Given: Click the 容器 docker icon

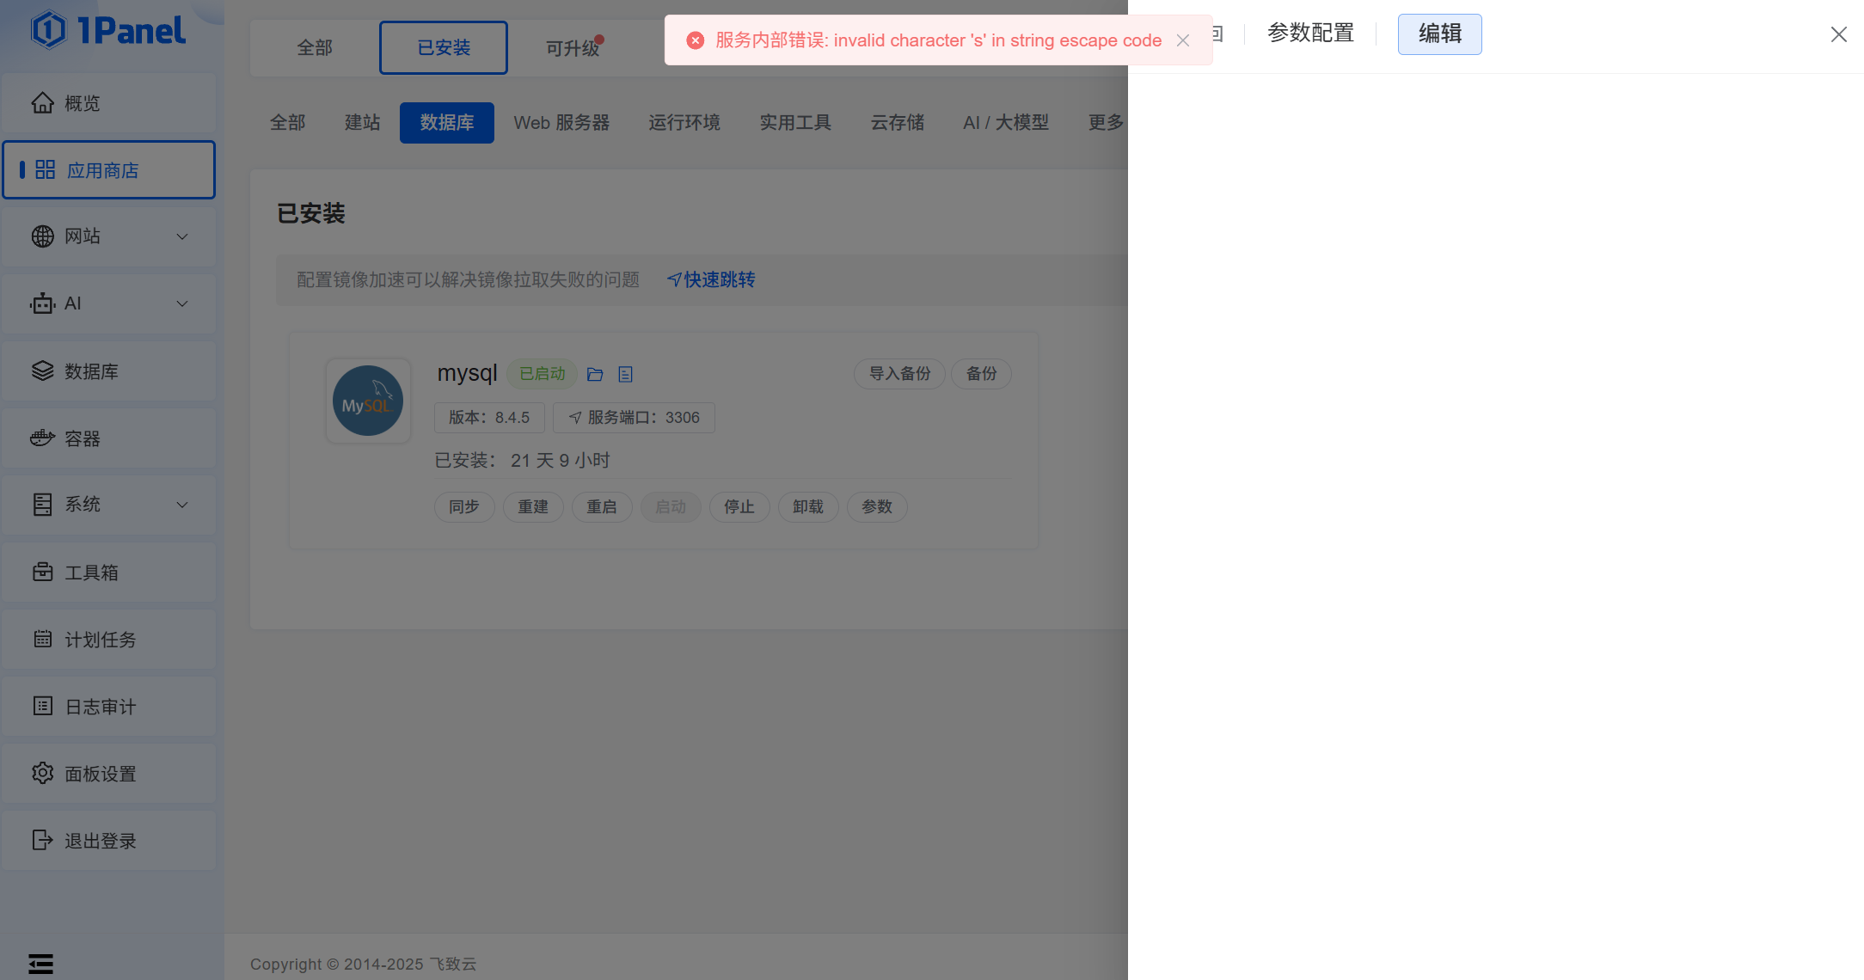Looking at the screenshot, I should [43, 438].
